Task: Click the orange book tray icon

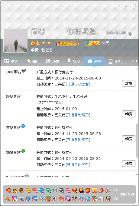Action: [94, 190]
